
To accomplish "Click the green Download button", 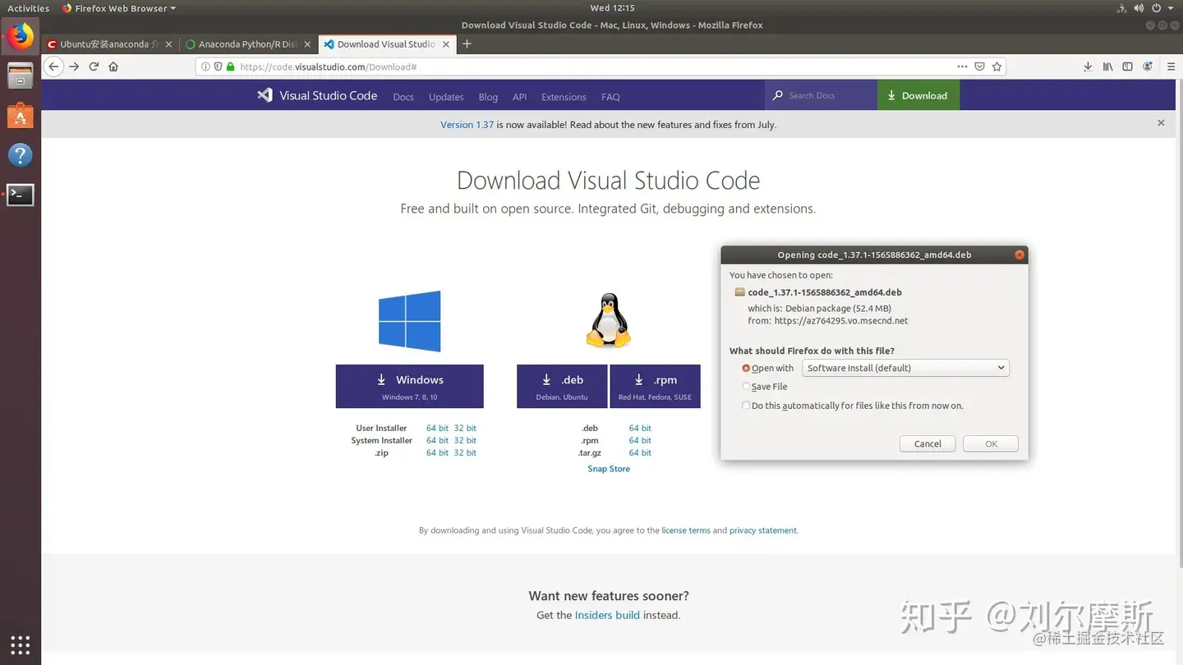I will click(x=918, y=95).
